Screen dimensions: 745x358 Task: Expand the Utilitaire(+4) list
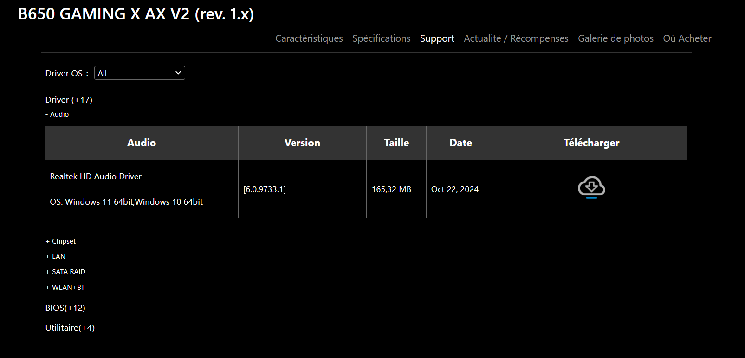point(70,328)
